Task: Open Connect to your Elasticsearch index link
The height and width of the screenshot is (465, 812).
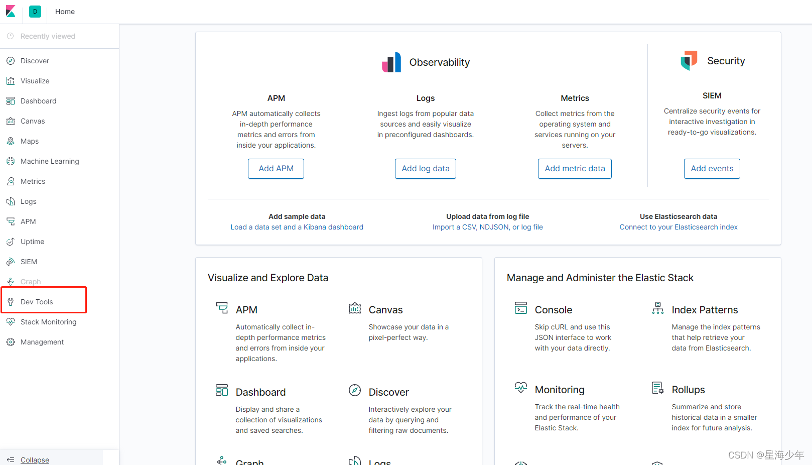Action: pyautogui.click(x=679, y=227)
